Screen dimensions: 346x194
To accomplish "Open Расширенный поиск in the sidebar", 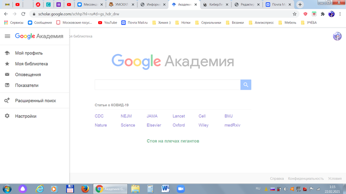I will pos(35,100).
